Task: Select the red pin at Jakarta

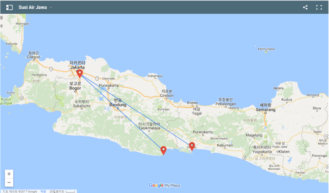Action: (x=80, y=74)
